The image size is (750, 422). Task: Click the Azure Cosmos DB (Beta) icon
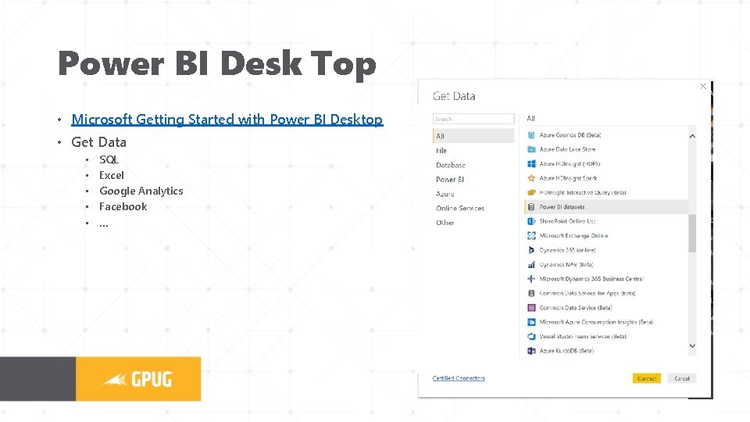click(x=531, y=135)
